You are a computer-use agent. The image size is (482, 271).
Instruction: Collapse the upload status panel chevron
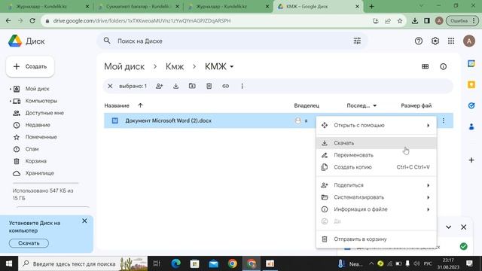tap(449, 227)
